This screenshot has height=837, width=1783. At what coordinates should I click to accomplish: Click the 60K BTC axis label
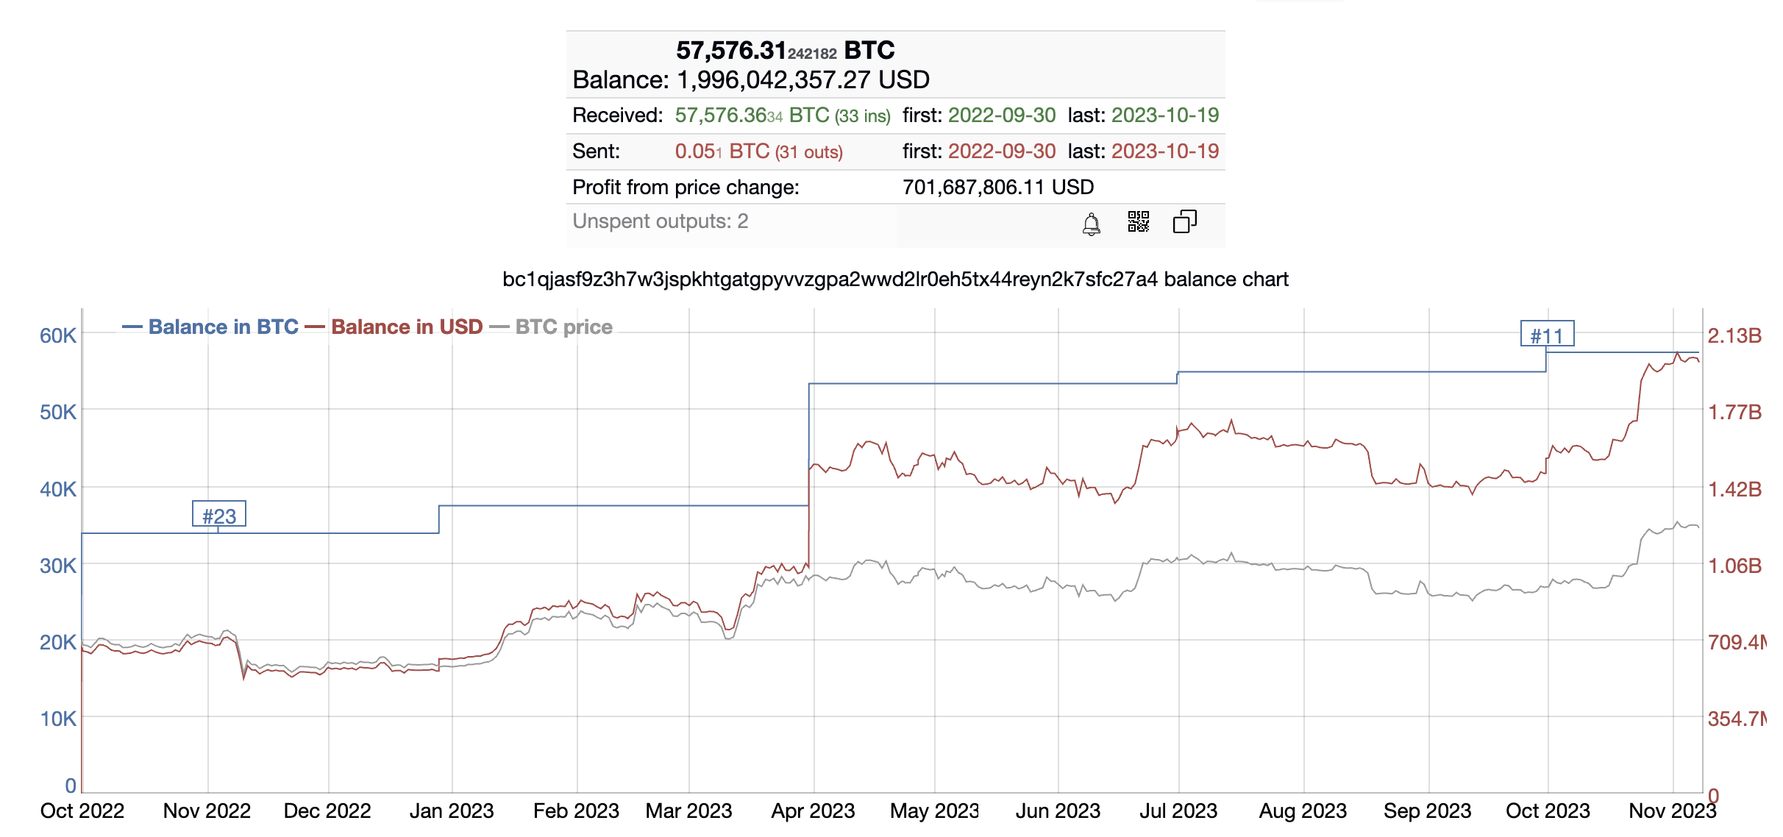(58, 335)
